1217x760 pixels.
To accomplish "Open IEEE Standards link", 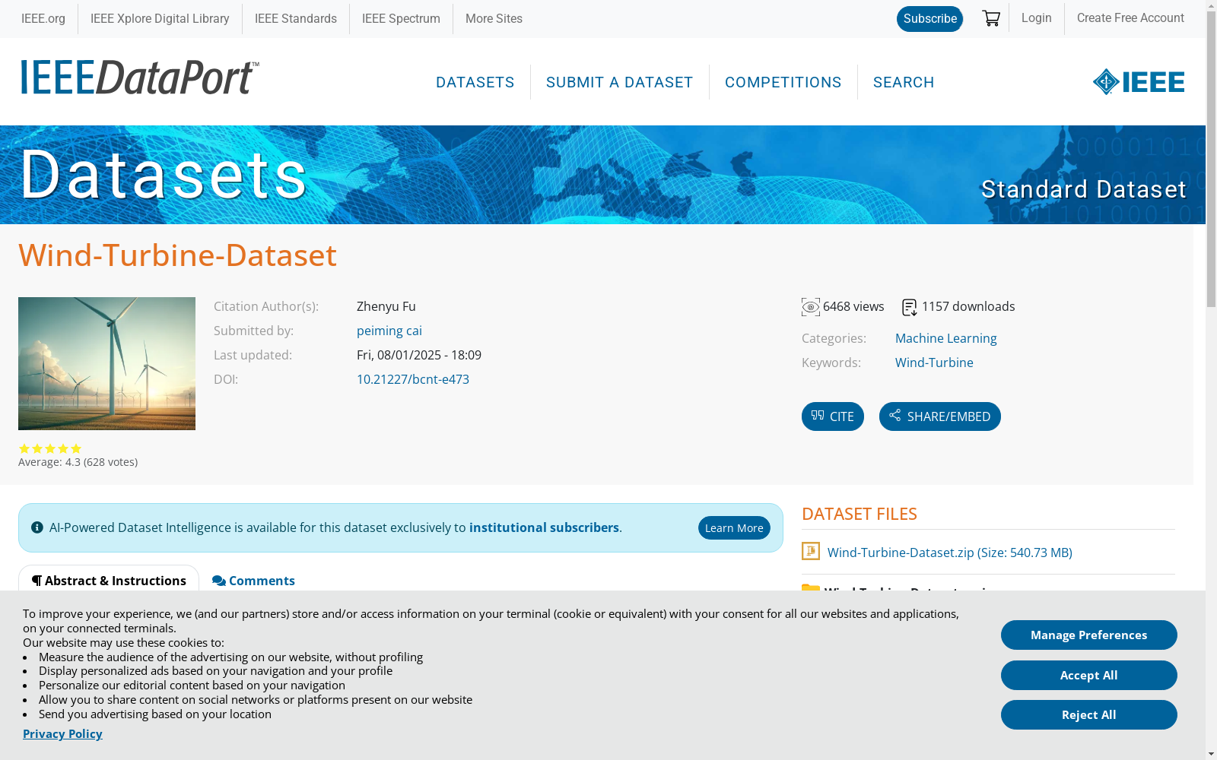I will click(x=296, y=19).
